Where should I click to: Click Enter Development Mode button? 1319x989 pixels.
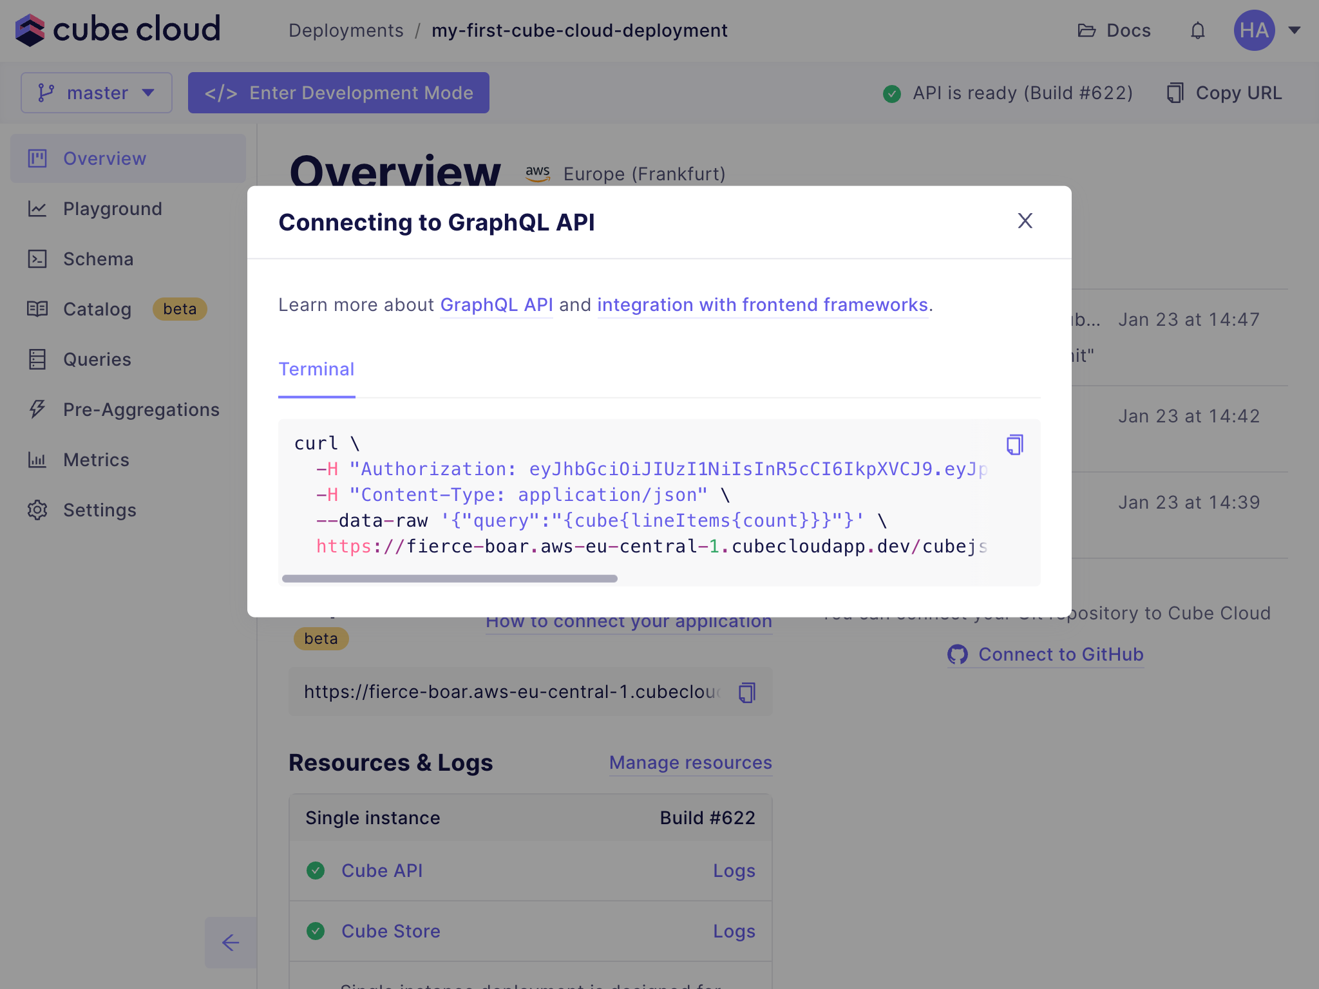pos(339,93)
